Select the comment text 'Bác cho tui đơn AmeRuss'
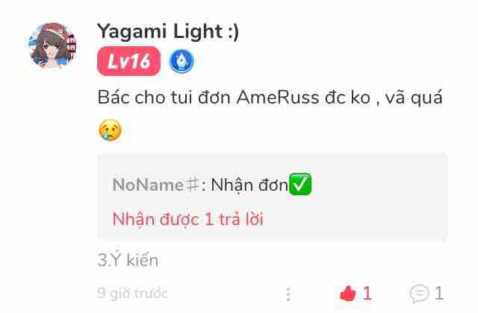The height and width of the screenshot is (313, 478). point(208,98)
